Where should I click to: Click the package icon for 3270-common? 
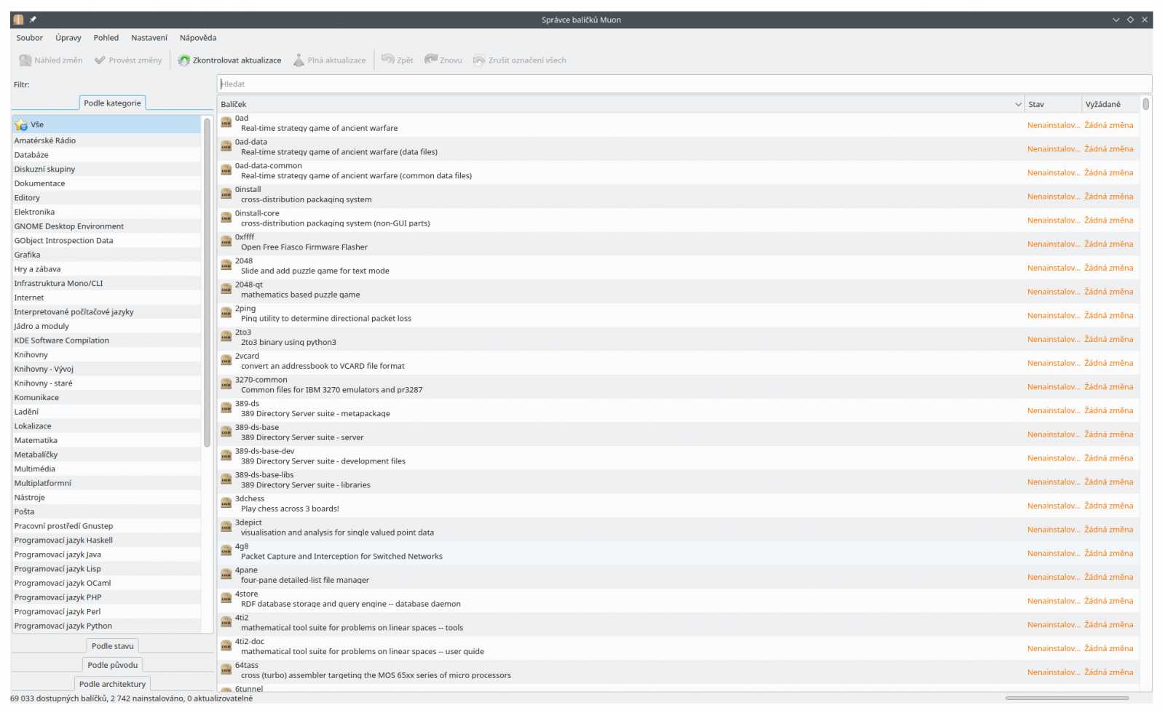coord(226,384)
